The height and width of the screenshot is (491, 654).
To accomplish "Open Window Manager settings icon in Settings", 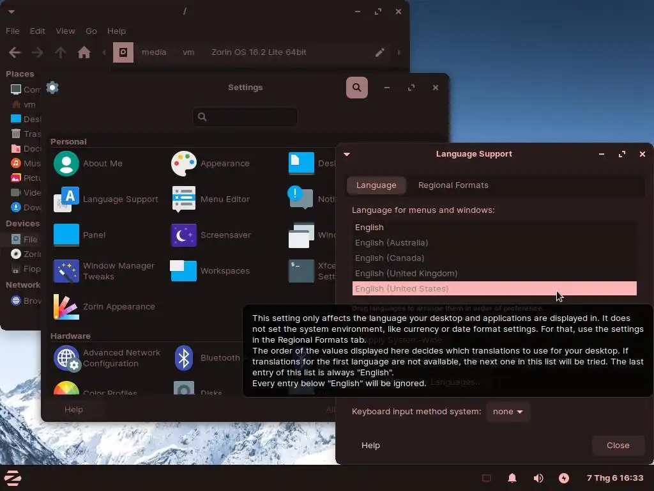I will (x=301, y=235).
